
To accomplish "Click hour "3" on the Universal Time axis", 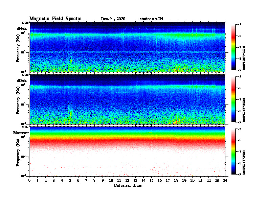I will pyautogui.click(x=54, y=180).
